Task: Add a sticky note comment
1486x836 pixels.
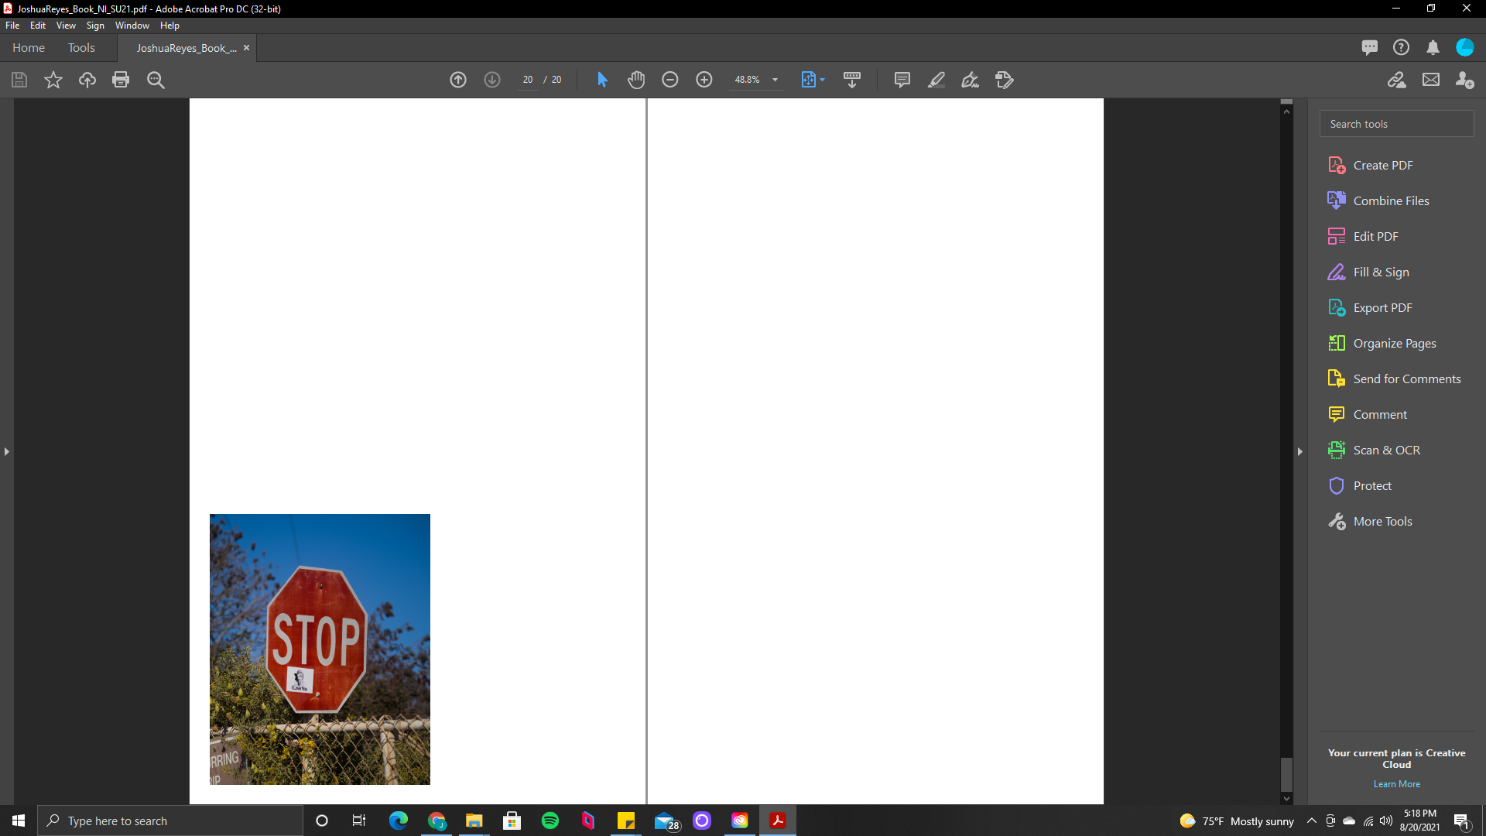Action: (x=902, y=80)
